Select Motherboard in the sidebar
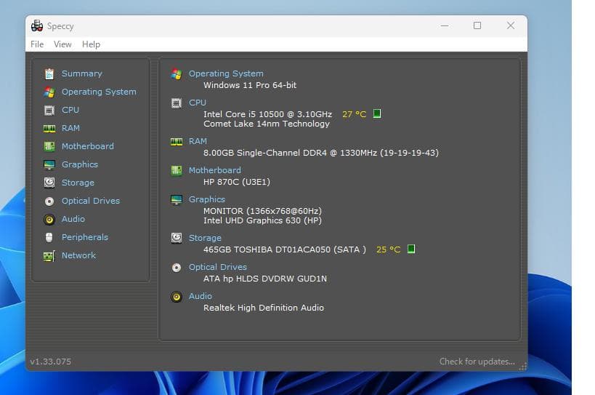595x395 pixels. point(88,146)
